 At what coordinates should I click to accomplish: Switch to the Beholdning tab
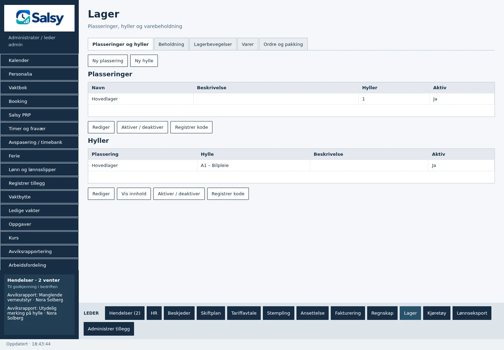point(171,44)
